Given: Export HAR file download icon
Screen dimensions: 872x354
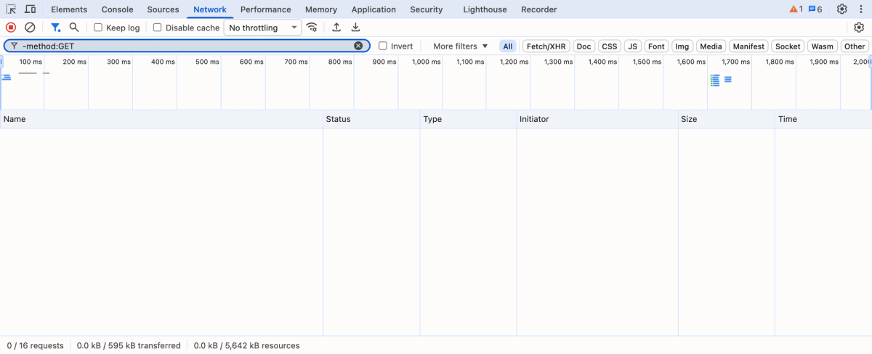Looking at the screenshot, I should coord(355,28).
